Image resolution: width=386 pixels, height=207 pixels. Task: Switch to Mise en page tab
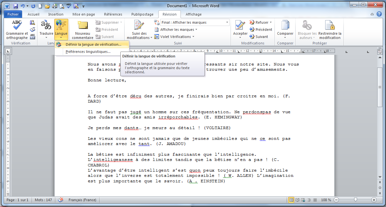click(84, 14)
